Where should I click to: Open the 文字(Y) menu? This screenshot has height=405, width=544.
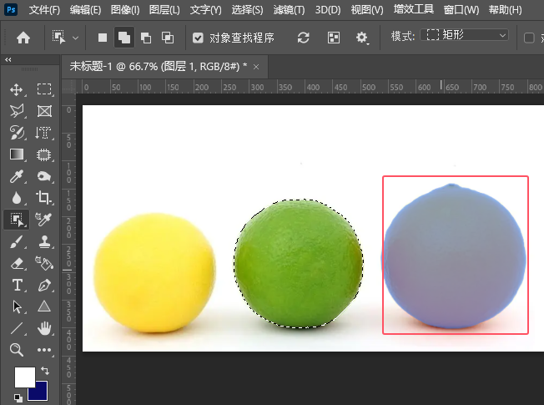[206, 10]
